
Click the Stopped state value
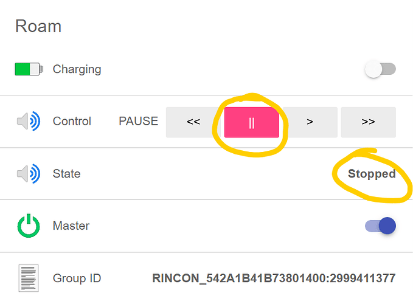point(372,174)
